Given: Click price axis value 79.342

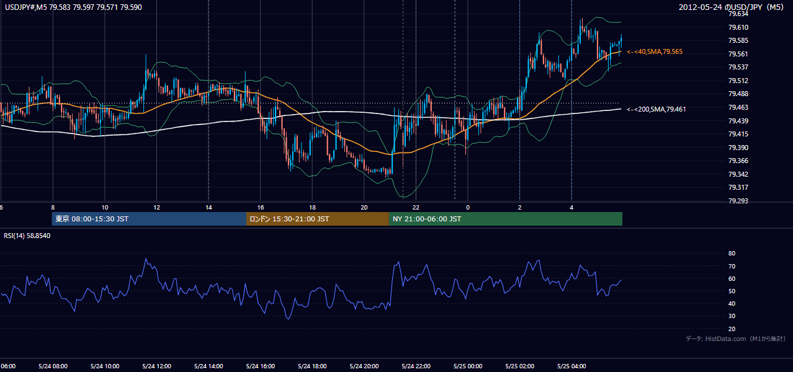Looking at the screenshot, I should [x=738, y=174].
